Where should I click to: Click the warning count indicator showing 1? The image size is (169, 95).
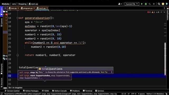click(x=153, y=12)
